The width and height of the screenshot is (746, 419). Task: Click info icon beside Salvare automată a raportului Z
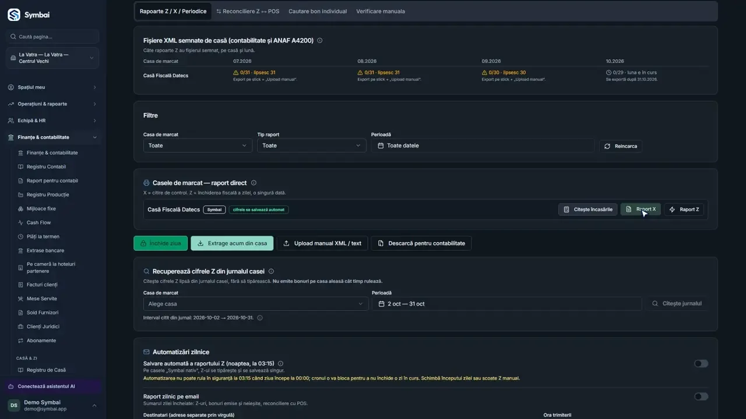pyautogui.click(x=280, y=364)
